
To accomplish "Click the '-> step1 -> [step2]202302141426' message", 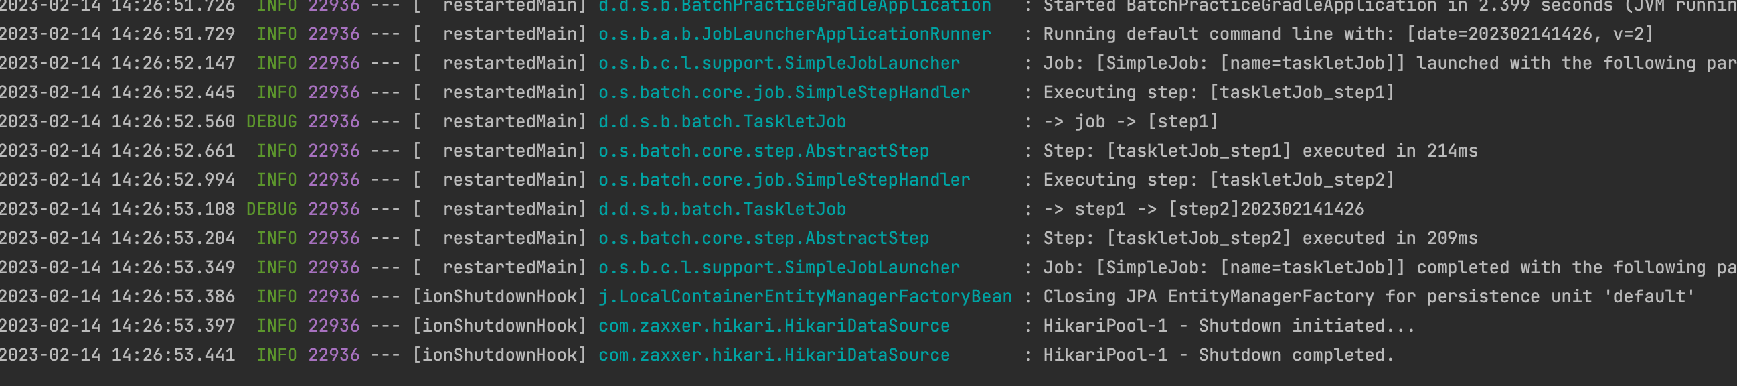I will tap(1204, 210).
